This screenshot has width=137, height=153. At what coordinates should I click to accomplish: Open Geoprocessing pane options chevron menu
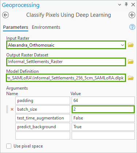coord(120,5)
